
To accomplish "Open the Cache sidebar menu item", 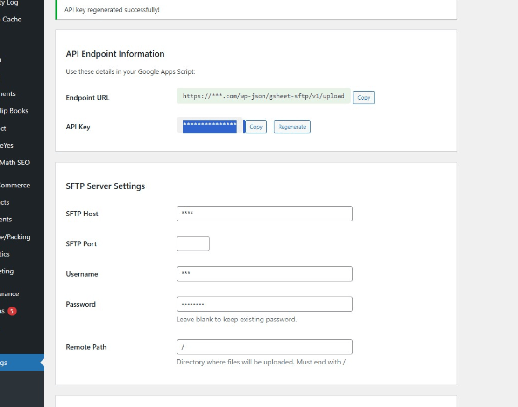I will 11,19.
